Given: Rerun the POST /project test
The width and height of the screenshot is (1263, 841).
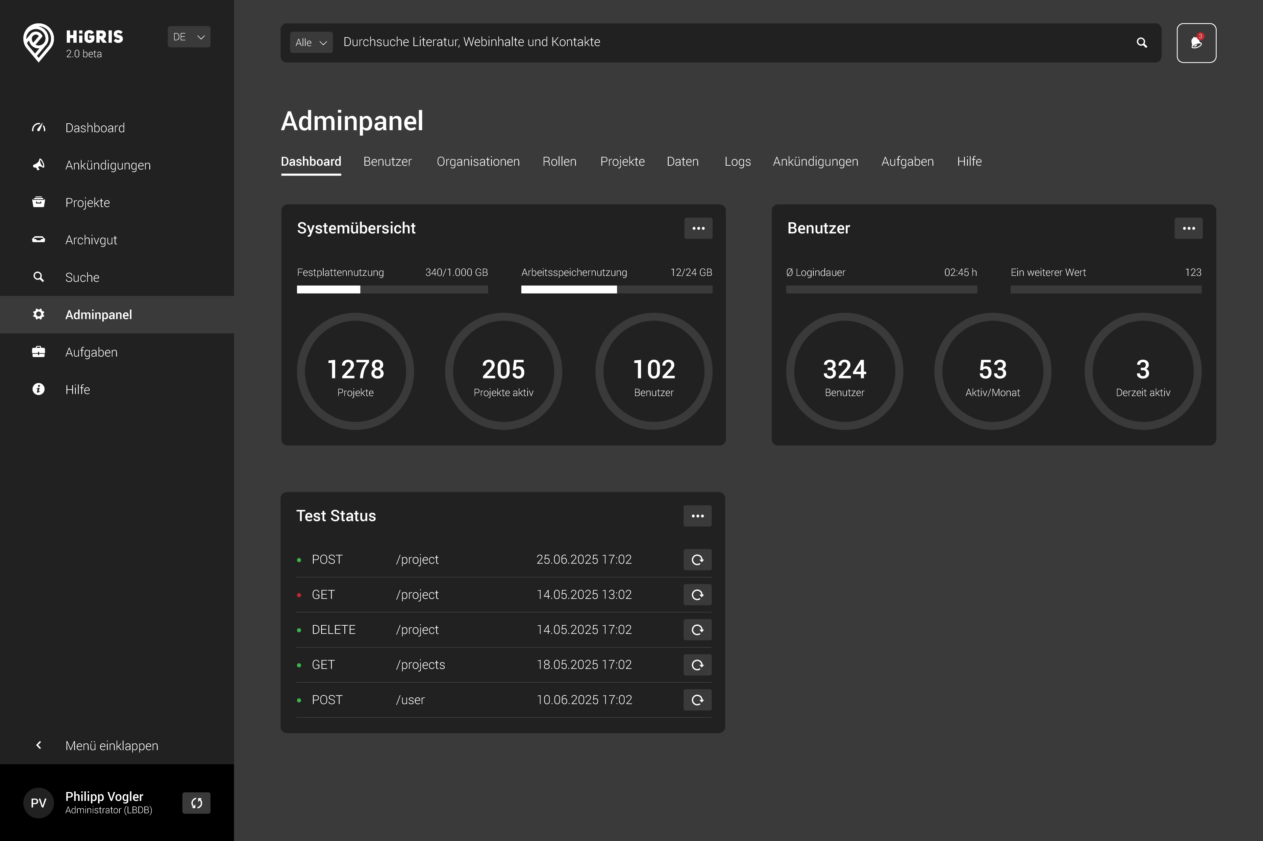Looking at the screenshot, I should coord(697,560).
